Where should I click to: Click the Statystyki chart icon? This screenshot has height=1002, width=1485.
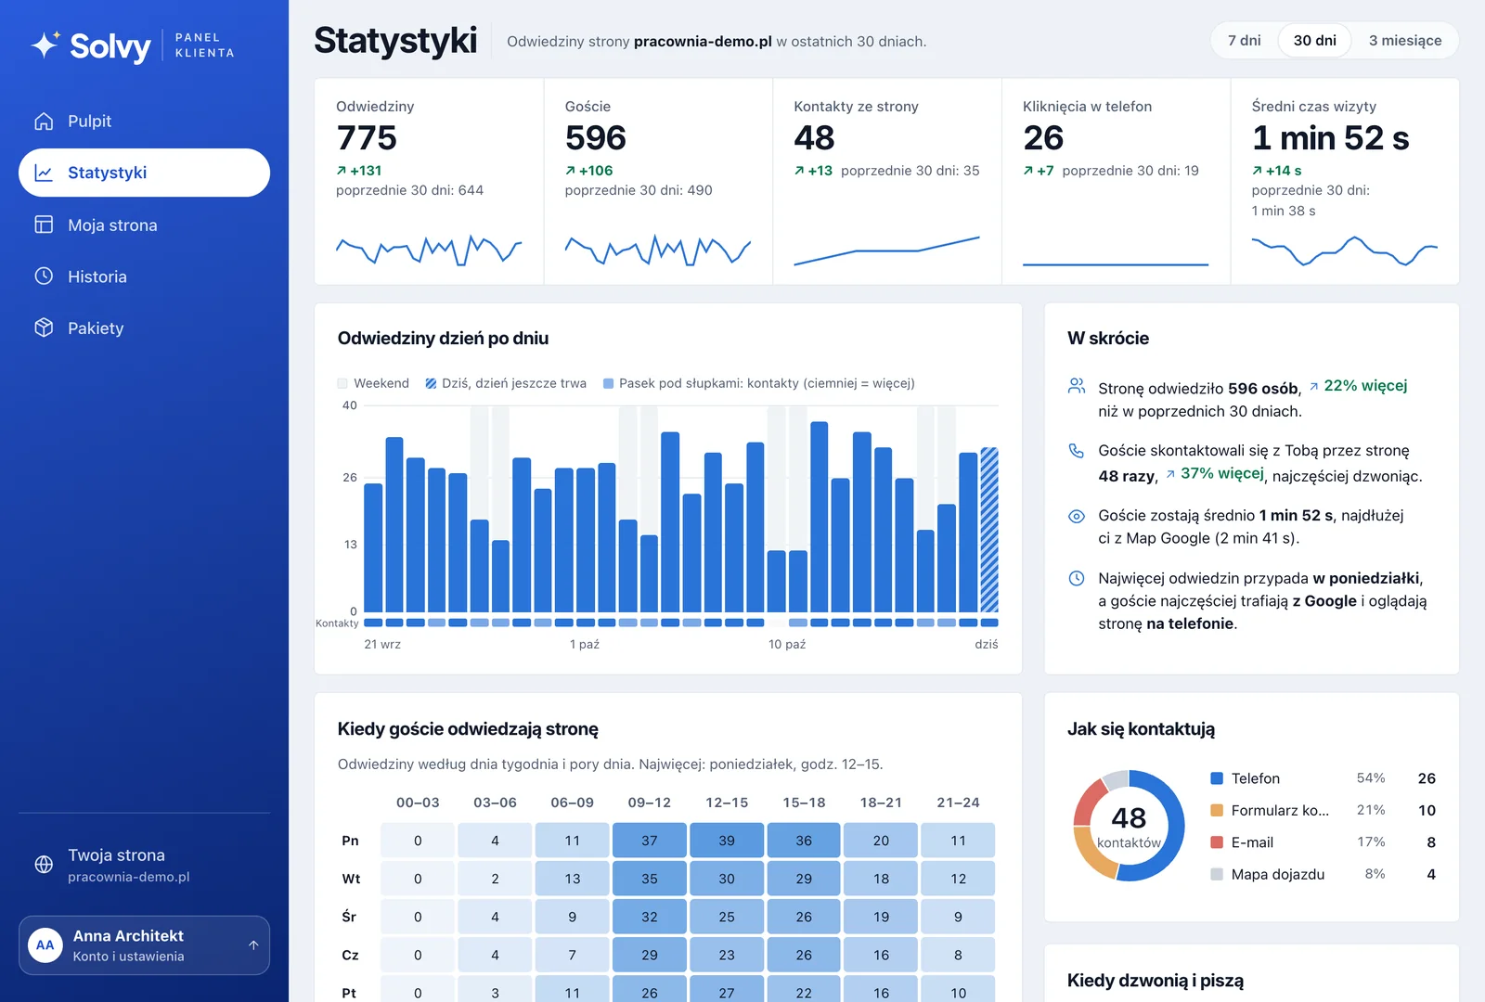pyautogui.click(x=44, y=173)
